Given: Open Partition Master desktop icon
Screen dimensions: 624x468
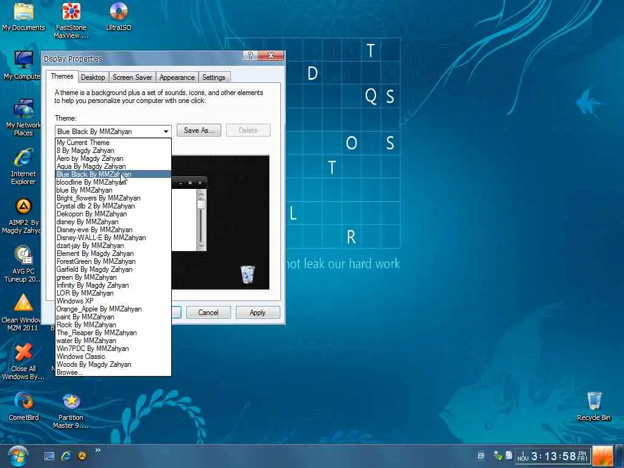Looking at the screenshot, I should (x=71, y=411).
